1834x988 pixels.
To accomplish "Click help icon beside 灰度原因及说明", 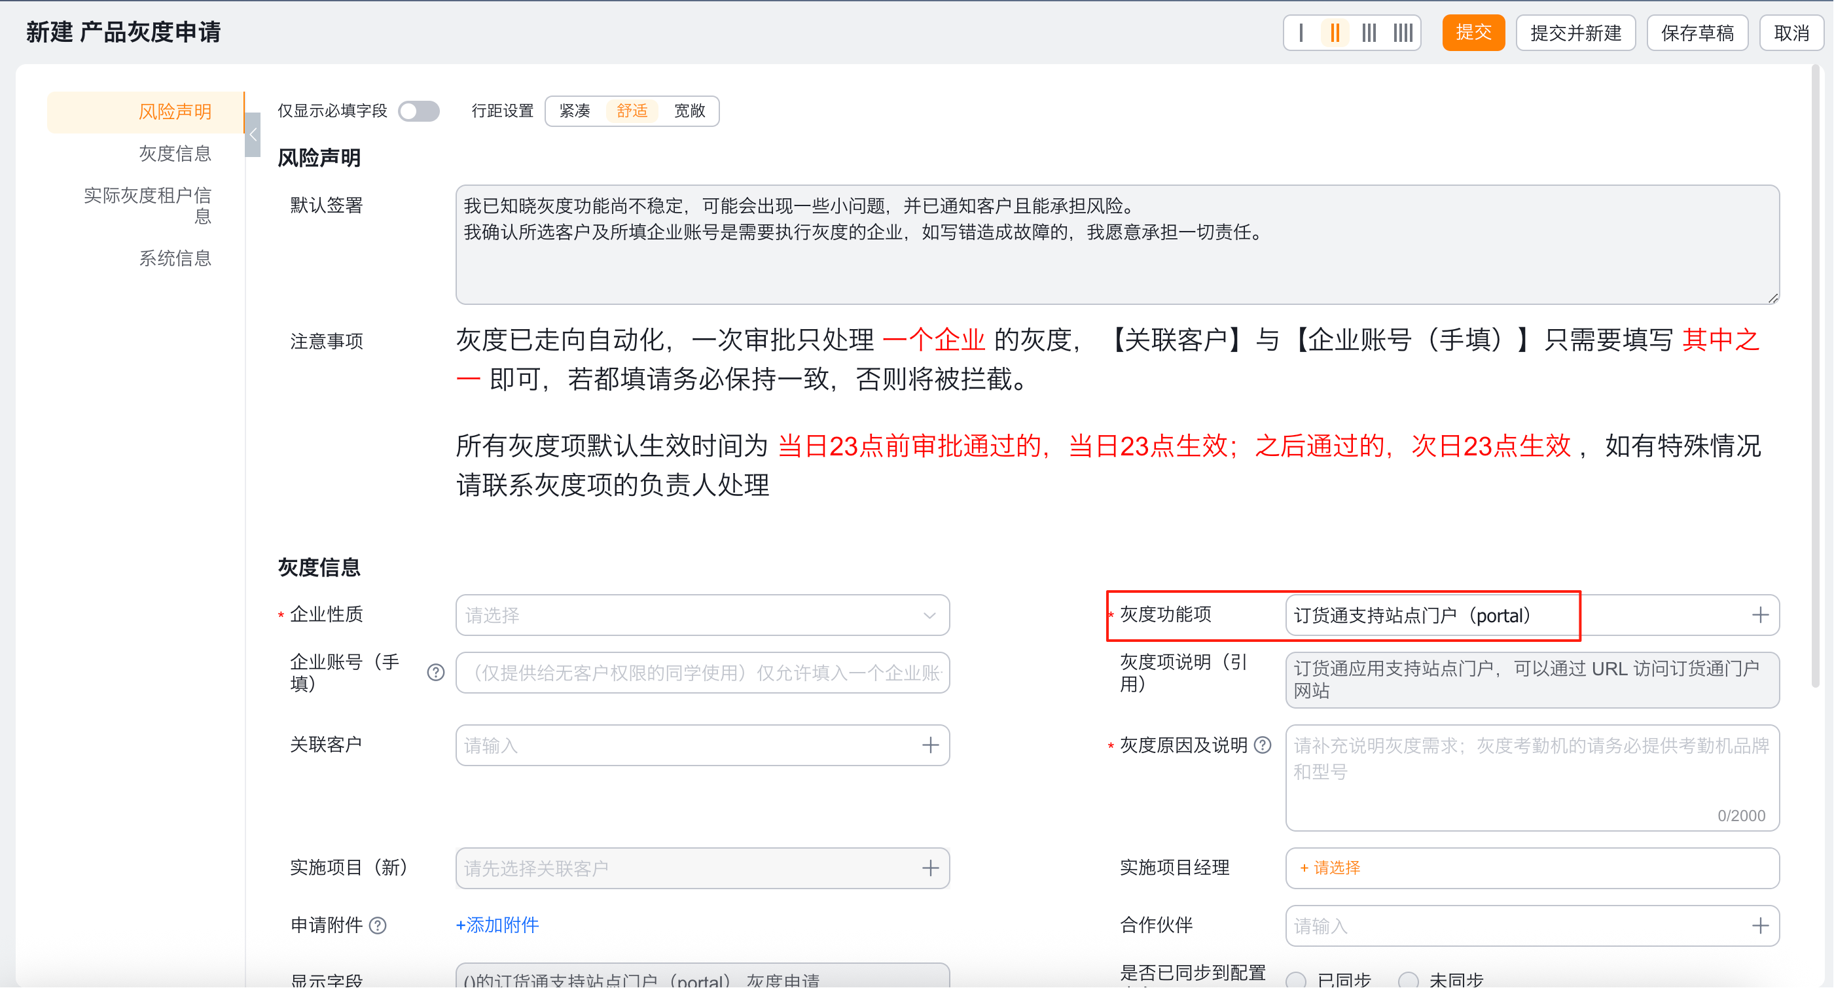I will pyautogui.click(x=1263, y=745).
